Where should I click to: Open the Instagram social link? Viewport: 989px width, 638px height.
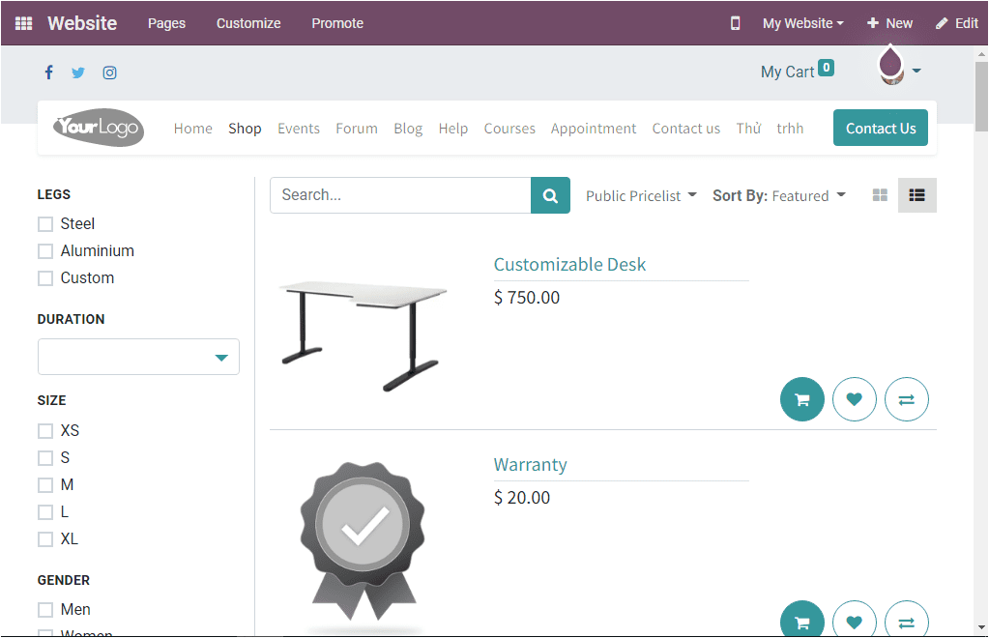tap(109, 72)
